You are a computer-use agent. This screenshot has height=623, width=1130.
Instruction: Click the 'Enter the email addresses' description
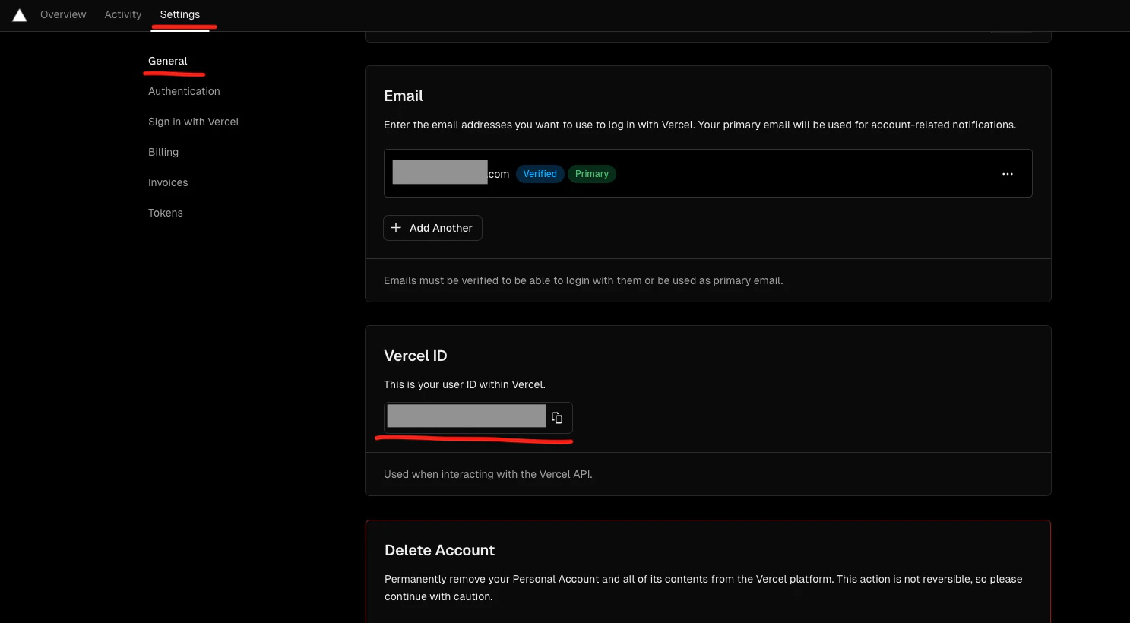tap(700, 125)
